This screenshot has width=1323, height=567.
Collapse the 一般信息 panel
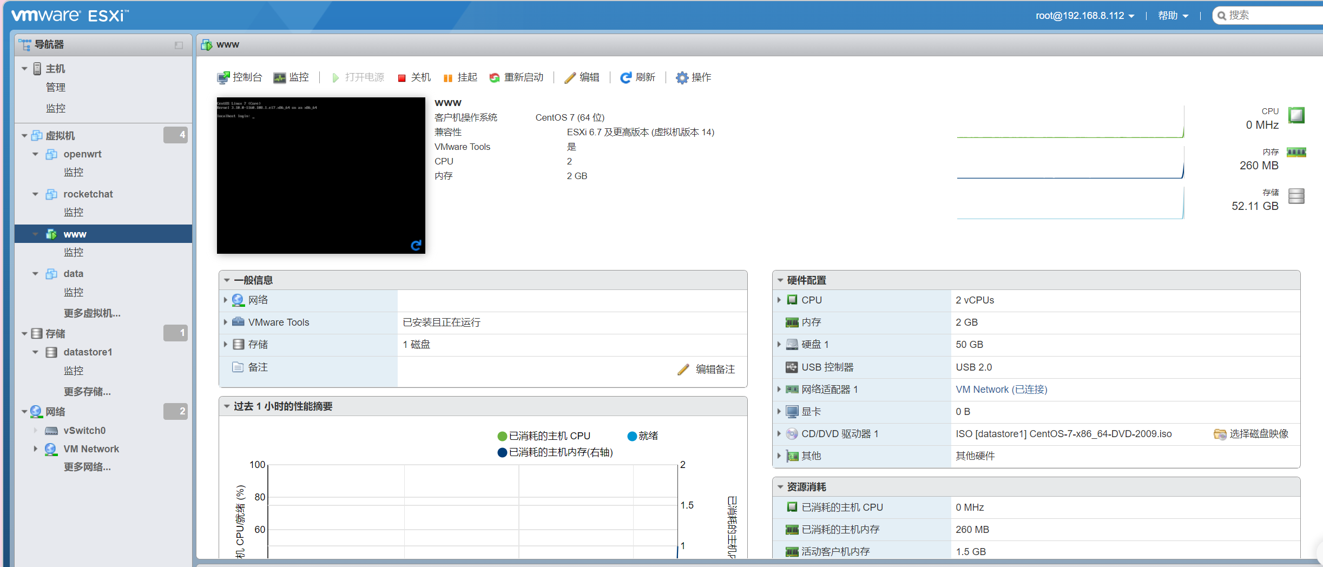(x=227, y=280)
